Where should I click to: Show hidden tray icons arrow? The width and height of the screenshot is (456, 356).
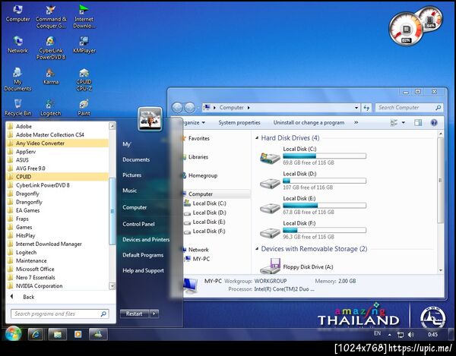click(x=389, y=335)
